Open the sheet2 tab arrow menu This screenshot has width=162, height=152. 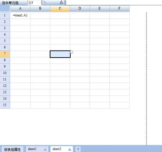pyautogui.click(x=70, y=149)
